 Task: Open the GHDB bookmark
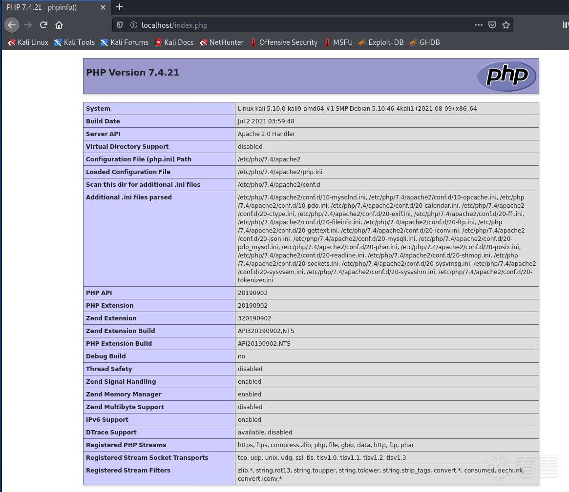[424, 42]
